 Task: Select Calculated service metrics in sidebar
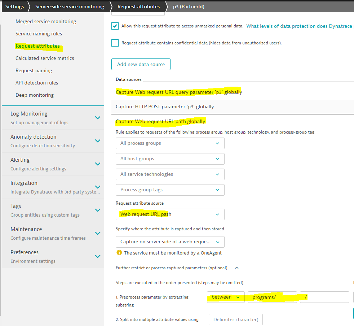point(45,58)
